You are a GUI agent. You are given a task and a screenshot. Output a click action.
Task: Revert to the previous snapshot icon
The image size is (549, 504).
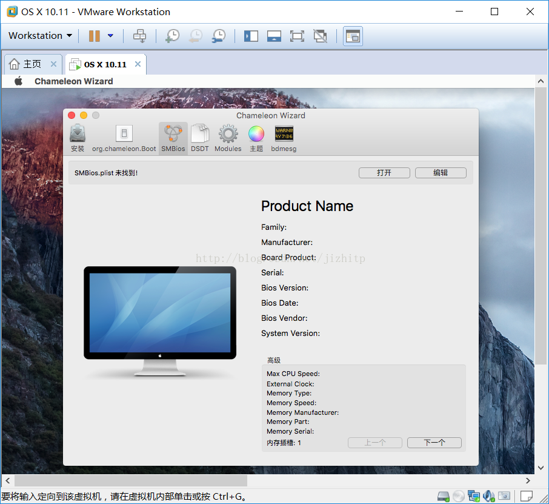195,36
